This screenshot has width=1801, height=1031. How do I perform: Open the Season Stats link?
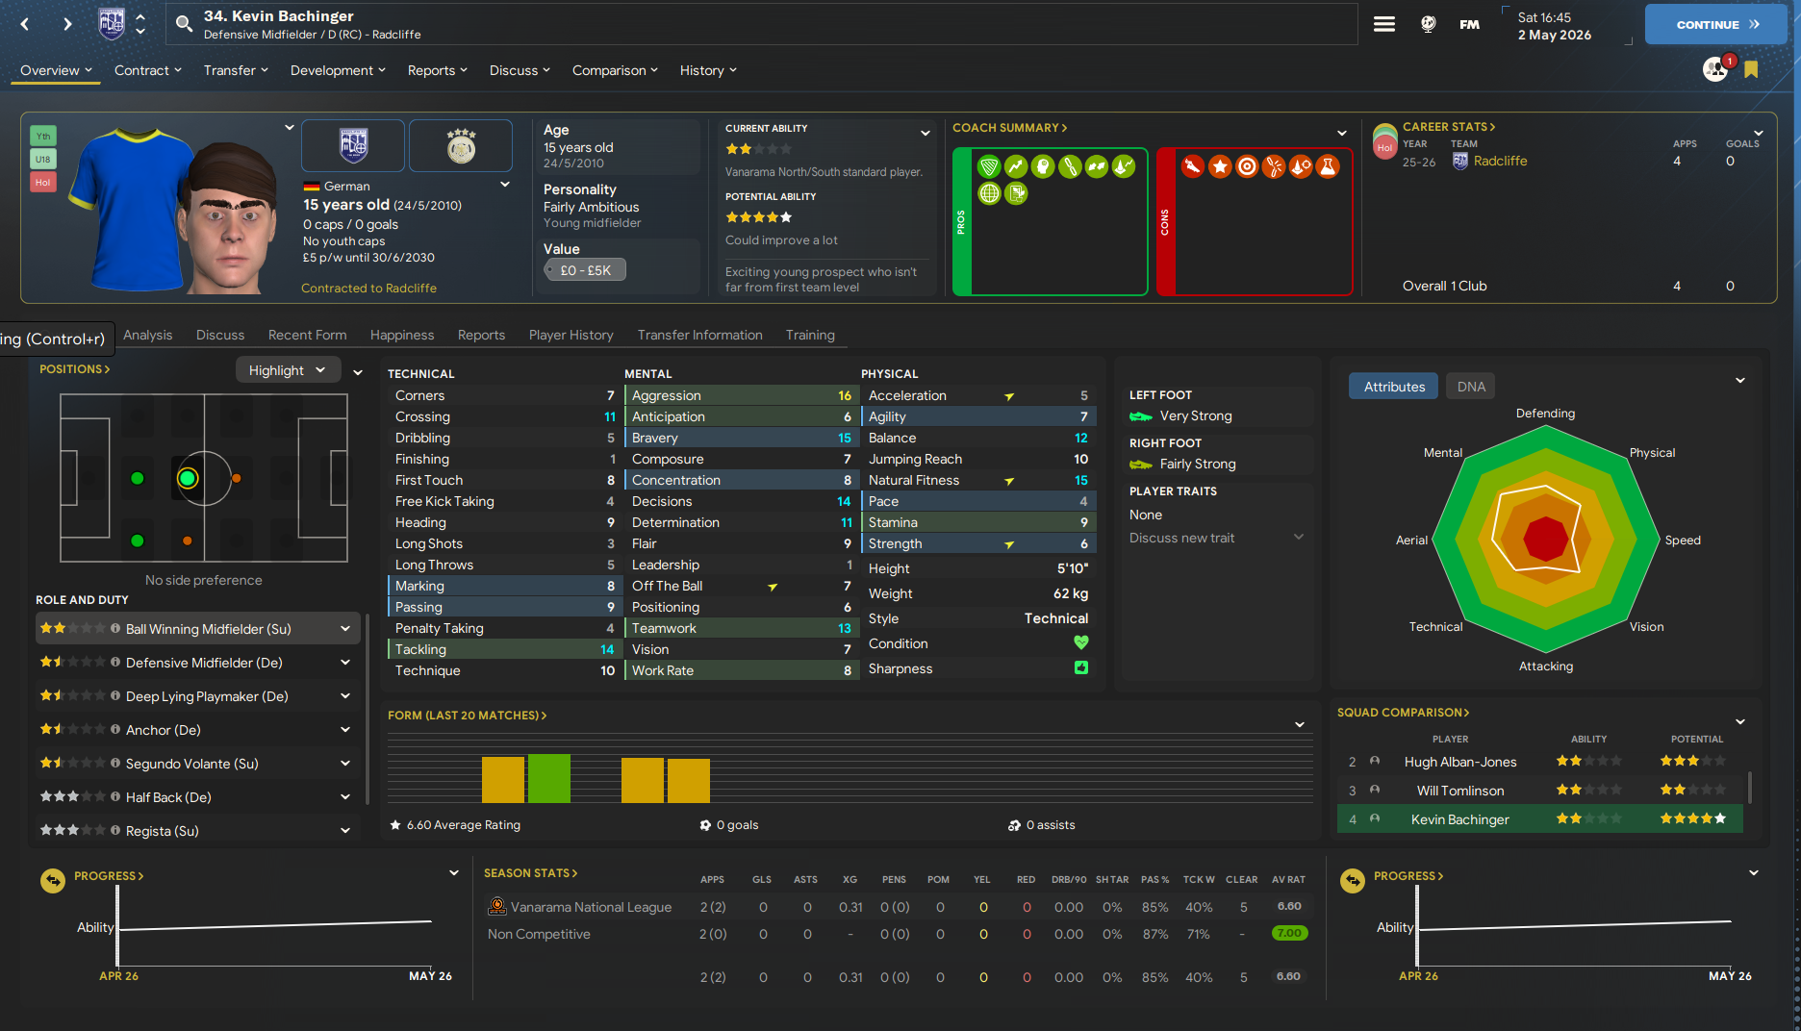click(530, 873)
